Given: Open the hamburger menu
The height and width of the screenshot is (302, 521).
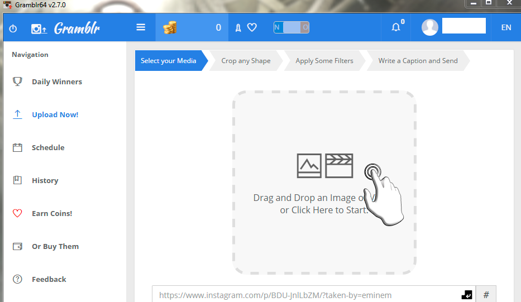Looking at the screenshot, I should click(141, 27).
